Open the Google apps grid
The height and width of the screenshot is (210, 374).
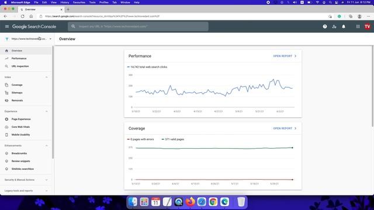[x=358, y=26]
